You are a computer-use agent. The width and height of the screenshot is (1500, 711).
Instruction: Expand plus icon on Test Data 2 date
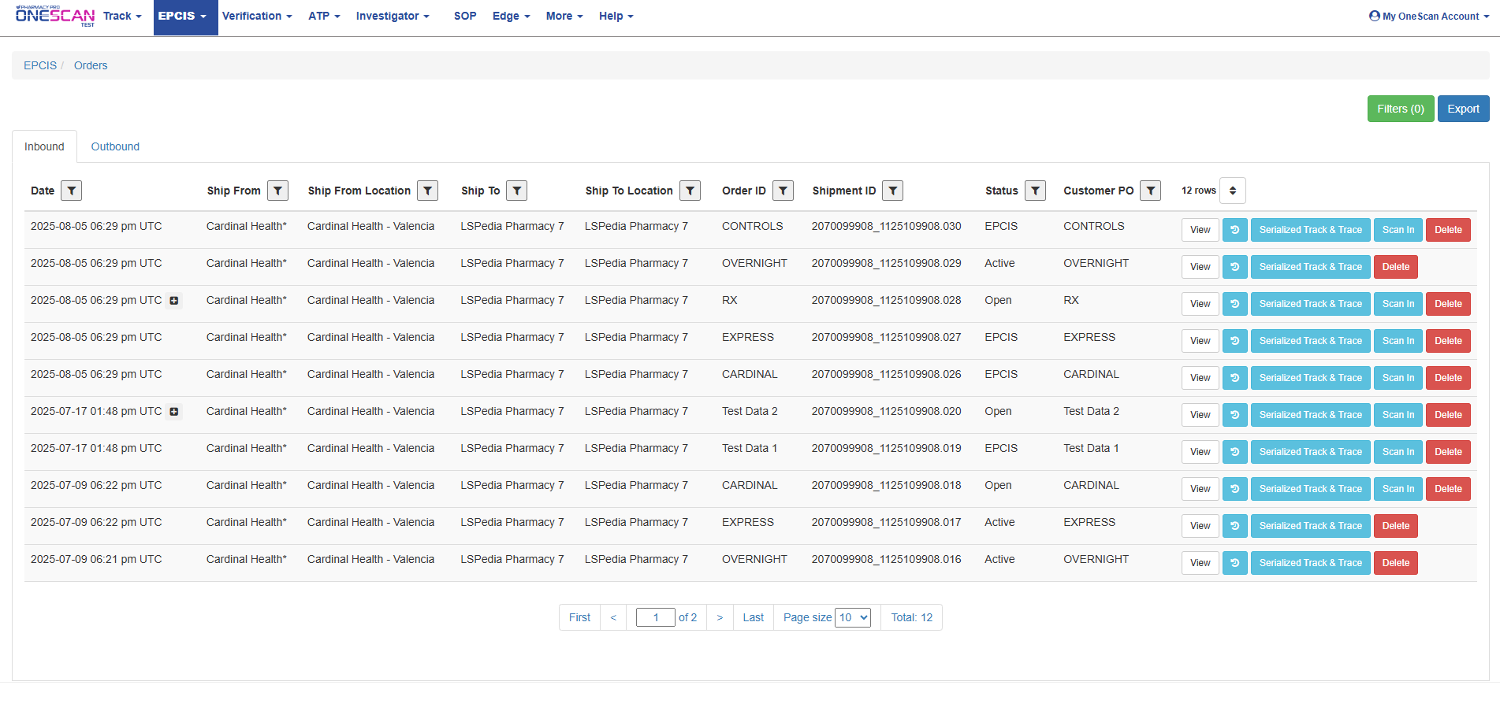(x=174, y=412)
